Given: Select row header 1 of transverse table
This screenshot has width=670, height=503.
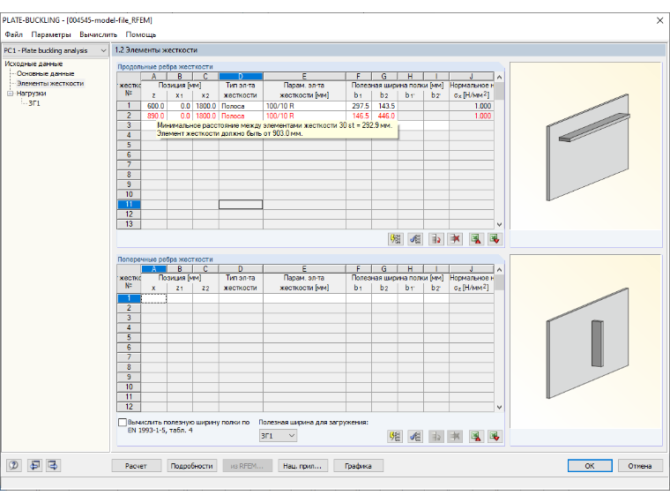Looking at the screenshot, I should pyautogui.click(x=129, y=298).
